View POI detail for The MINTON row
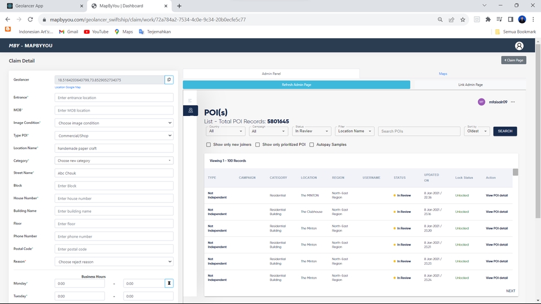Viewport: 541px width, 304px height. [x=496, y=195]
